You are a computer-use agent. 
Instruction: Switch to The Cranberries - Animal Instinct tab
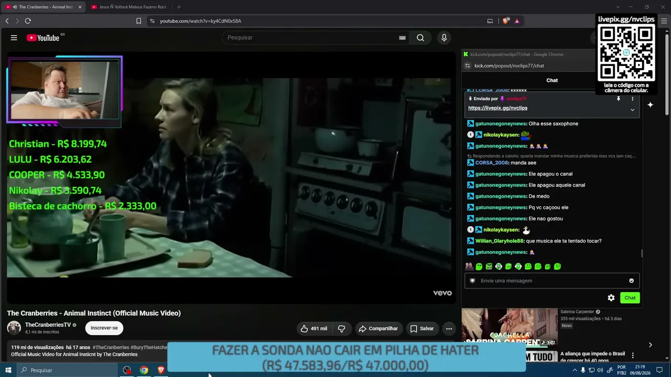tap(43, 7)
